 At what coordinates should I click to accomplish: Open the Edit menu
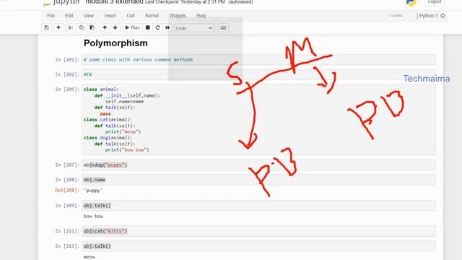click(69, 16)
